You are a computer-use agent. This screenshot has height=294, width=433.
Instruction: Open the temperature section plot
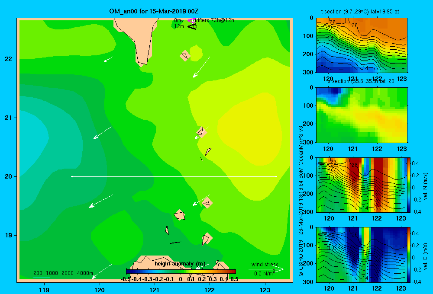pos(362,45)
